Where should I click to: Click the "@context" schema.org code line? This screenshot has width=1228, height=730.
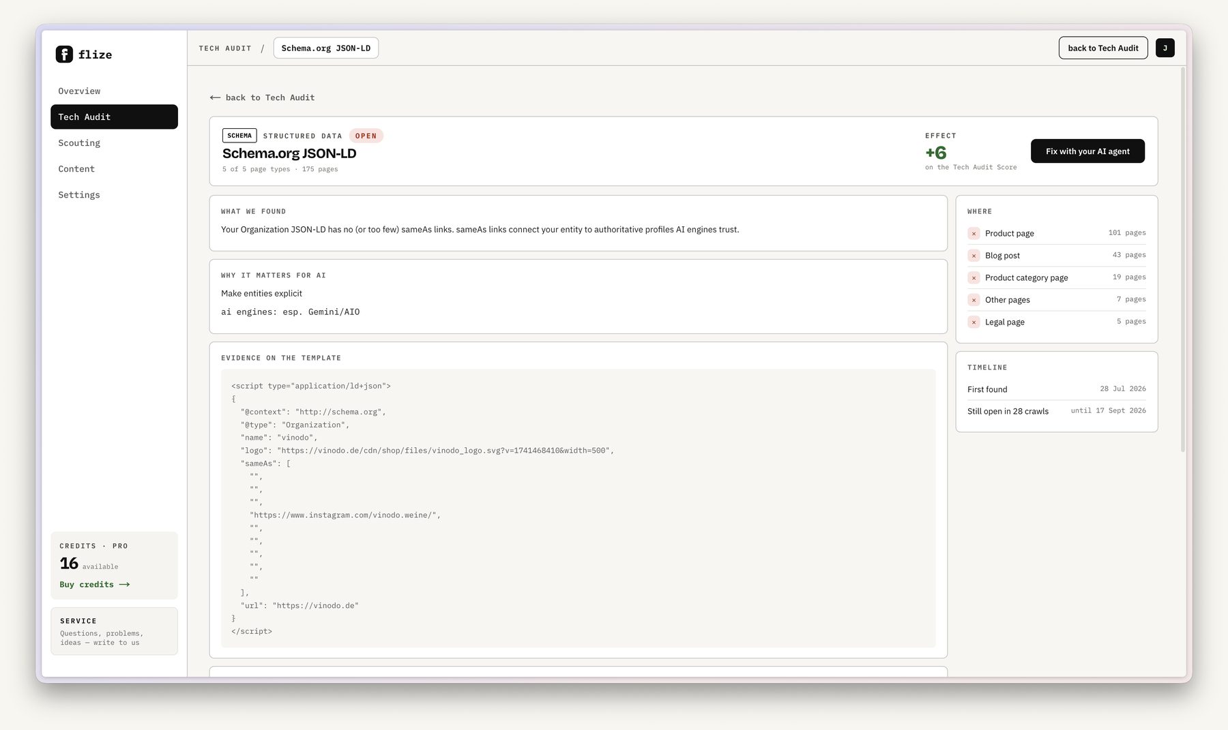[313, 412]
